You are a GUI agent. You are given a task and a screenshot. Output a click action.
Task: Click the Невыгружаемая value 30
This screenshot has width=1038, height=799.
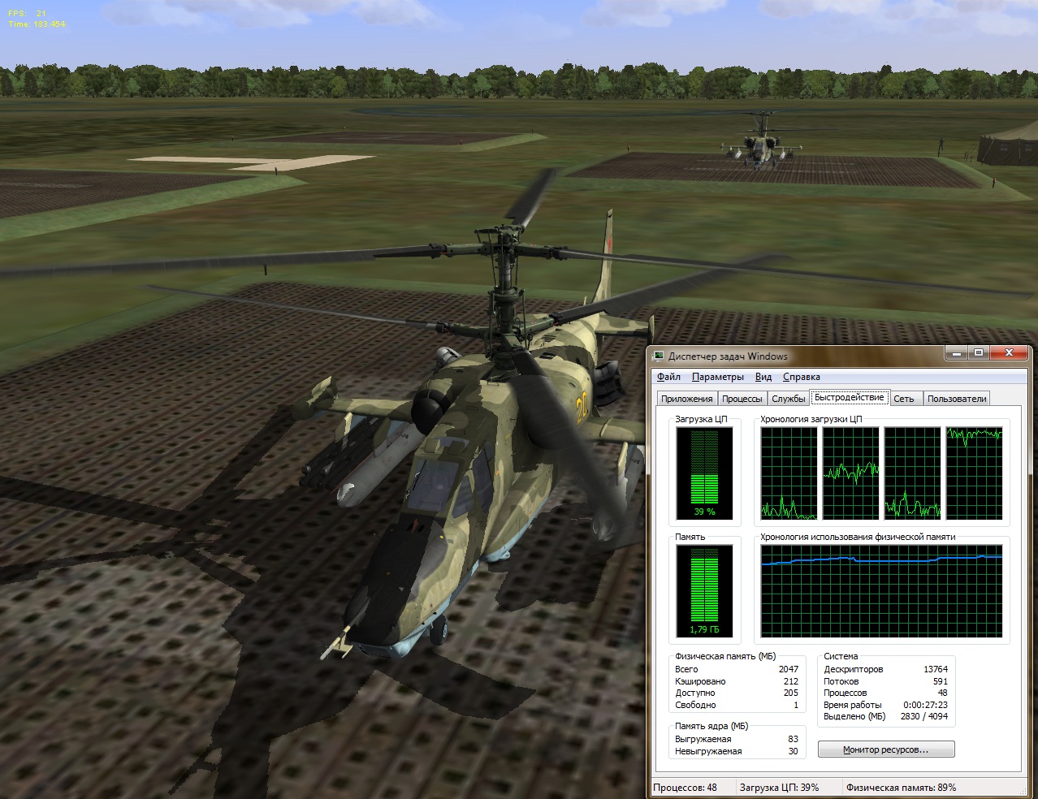pos(793,751)
